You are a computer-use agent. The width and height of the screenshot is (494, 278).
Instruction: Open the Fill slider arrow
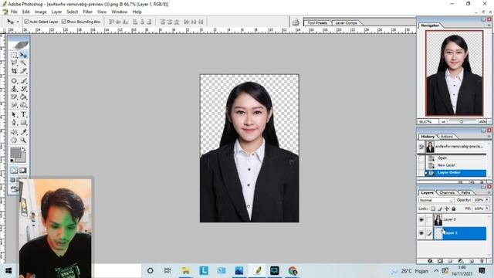[x=487, y=208]
